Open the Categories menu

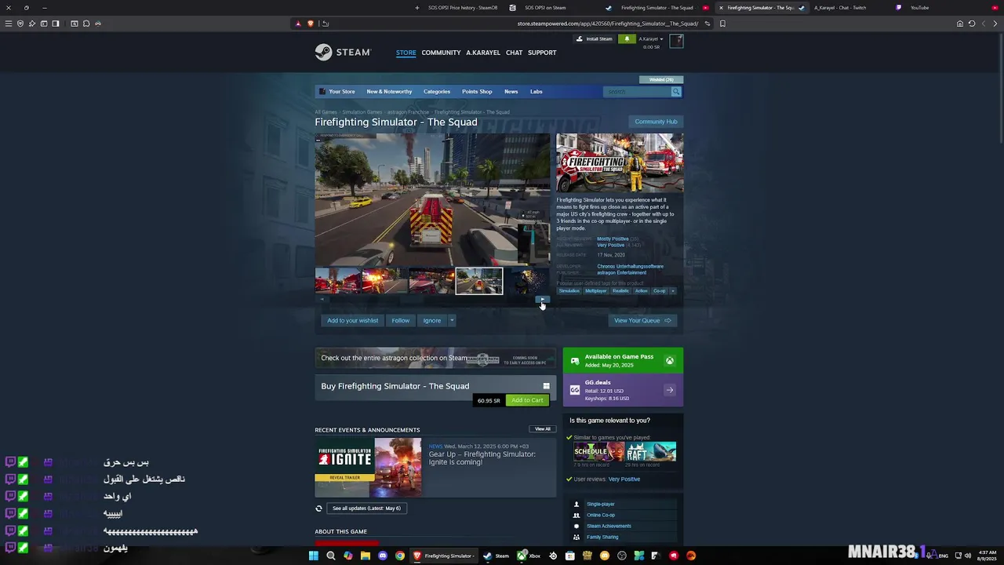tap(437, 92)
